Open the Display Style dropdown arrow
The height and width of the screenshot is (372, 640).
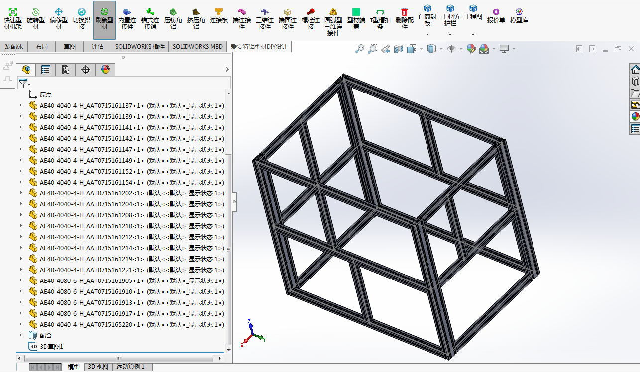point(441,49)
